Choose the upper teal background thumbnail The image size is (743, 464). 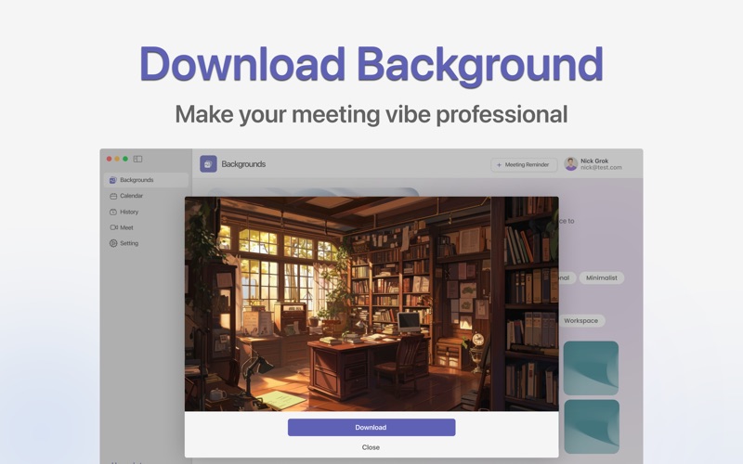coord(591,367)
